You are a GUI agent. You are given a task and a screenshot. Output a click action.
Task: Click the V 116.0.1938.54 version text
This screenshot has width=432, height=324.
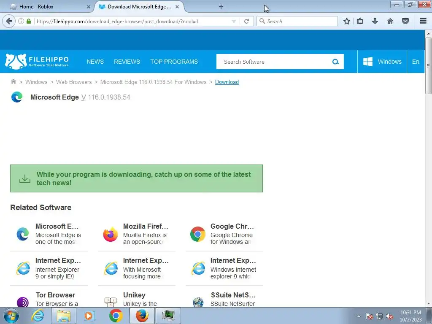coord(106,97)
